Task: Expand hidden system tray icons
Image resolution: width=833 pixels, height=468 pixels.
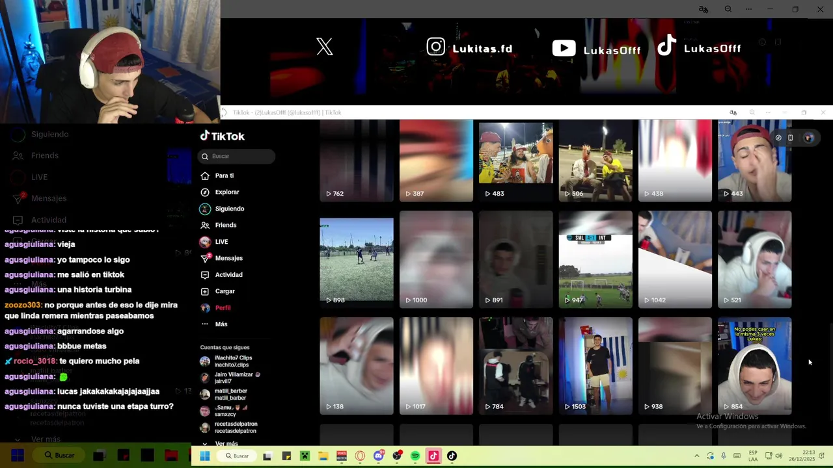Action: (696, 456)
